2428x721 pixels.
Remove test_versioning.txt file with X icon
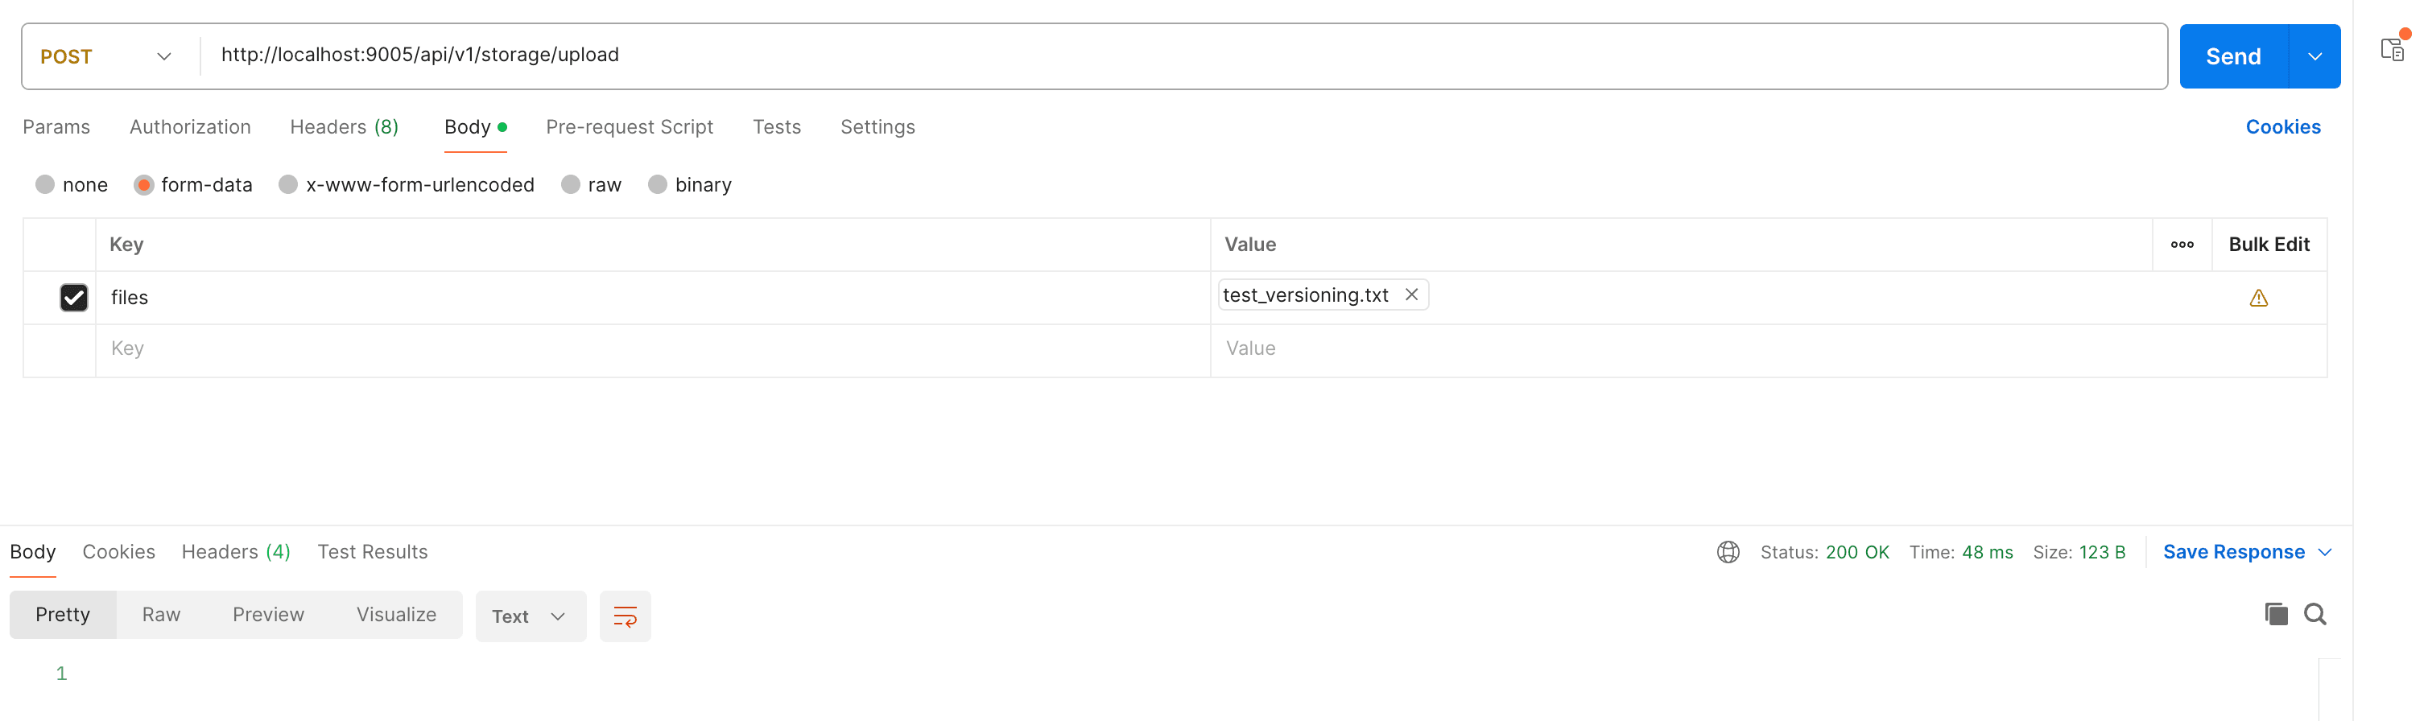(x=1411, y=295)
